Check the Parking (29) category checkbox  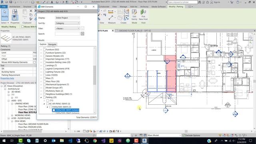(44, 97)
